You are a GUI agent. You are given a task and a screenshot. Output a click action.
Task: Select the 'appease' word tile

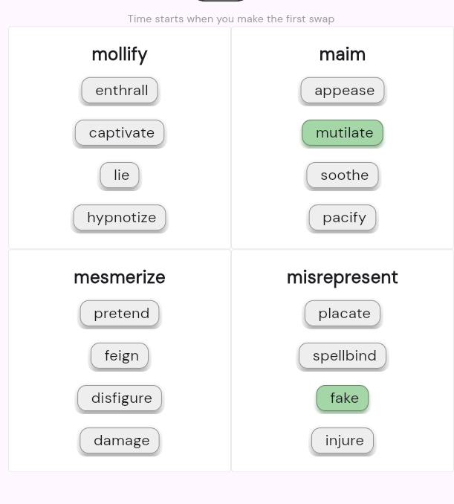click(x=343, y=91)
